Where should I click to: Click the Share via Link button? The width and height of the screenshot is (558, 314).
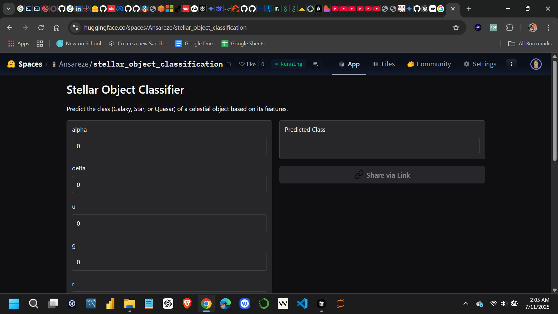click(x=382, y=175)
